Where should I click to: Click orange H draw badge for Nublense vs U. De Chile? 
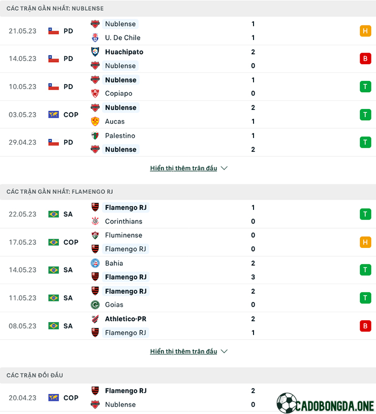click(365, 31)
